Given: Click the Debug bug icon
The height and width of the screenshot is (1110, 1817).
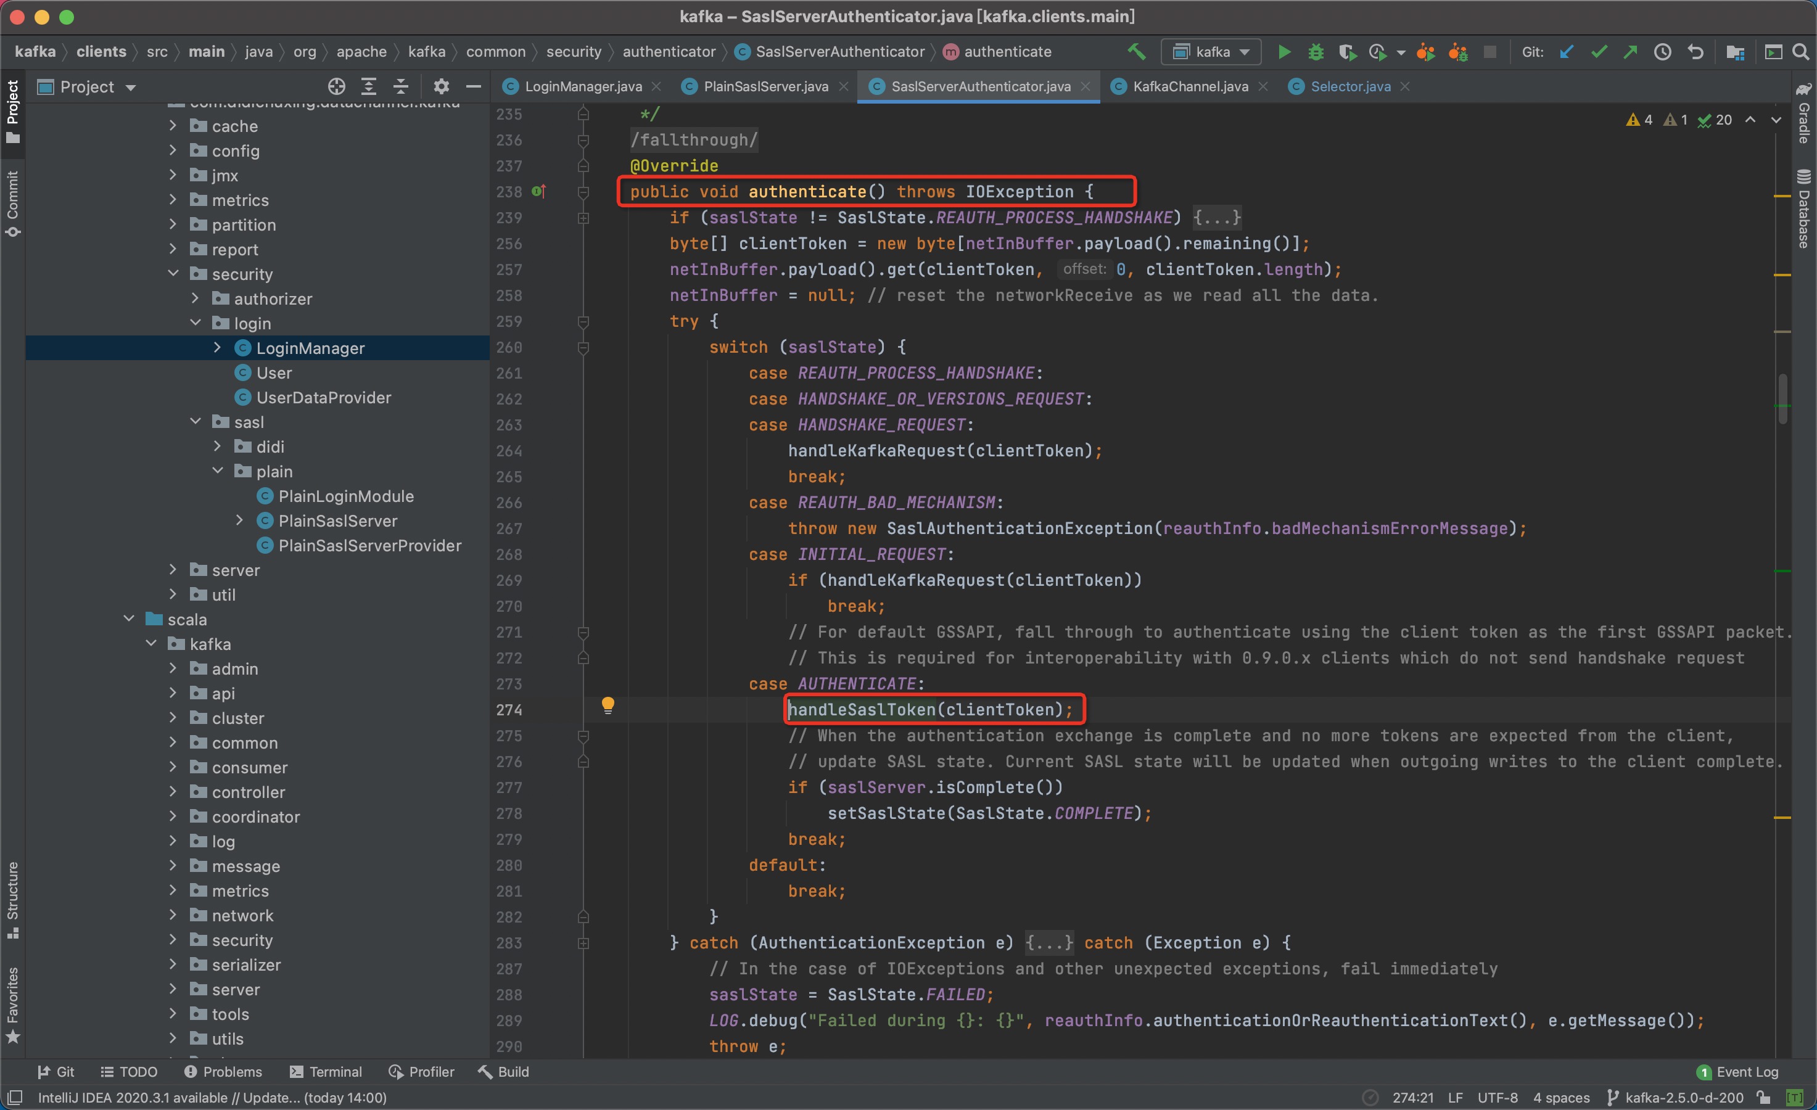Looking at the screenshot, I should pos(1316,52).
